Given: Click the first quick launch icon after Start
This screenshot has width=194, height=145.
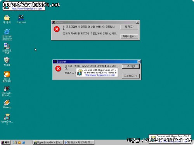Looking at the screenshot, I should (x=15, y=143).
